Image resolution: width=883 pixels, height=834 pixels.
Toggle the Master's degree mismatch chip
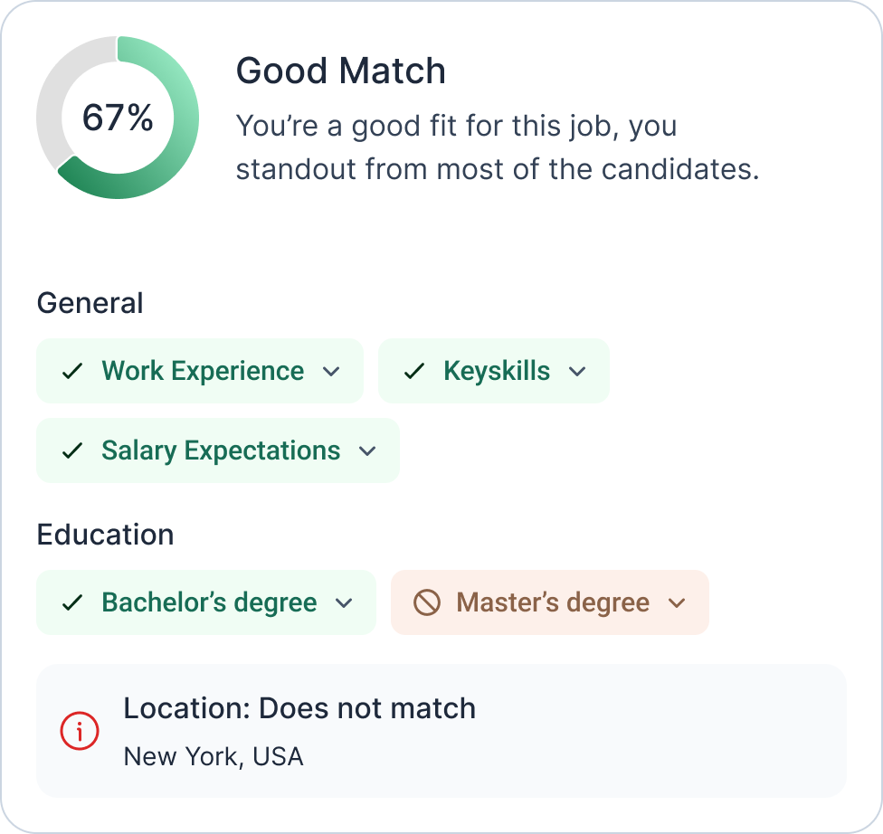(x=549, y=602)
